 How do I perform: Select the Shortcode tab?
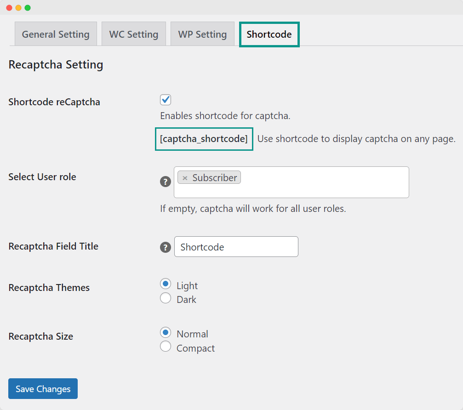click(269, 34)
